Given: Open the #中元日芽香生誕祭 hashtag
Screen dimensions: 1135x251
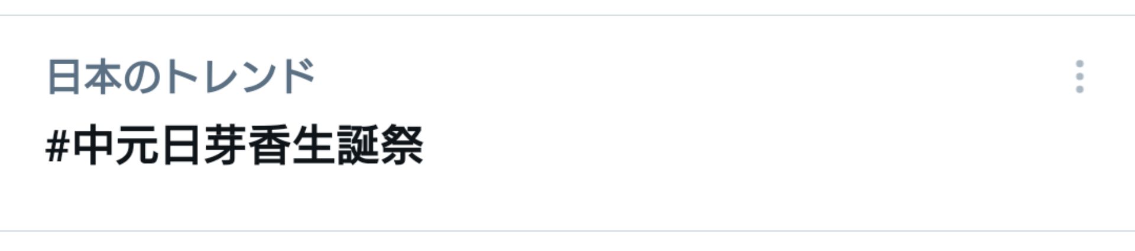Looking at the screenshot, I should coord(235,146).
